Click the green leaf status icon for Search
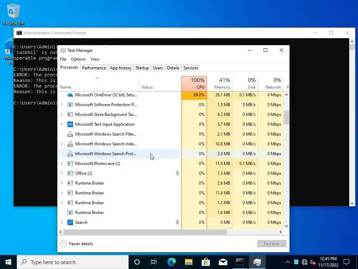The height and width of the screenshot is (269, 358). (x=177, y=222)
